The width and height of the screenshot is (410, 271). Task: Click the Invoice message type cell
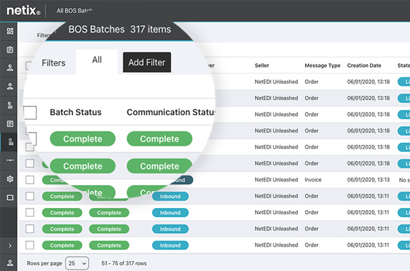(313, 180)
